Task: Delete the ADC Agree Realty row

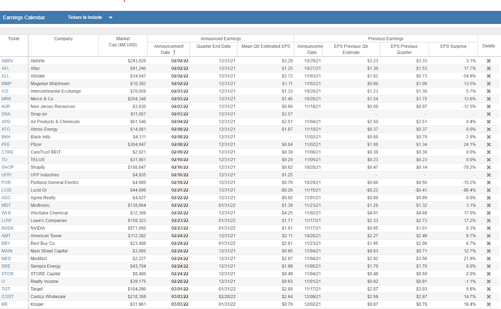Action: tap(488, 198)
